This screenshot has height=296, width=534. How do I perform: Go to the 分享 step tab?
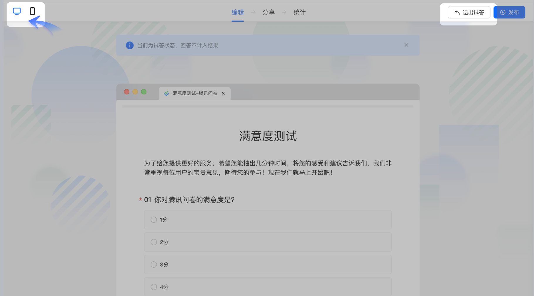(x=268, y=12)
